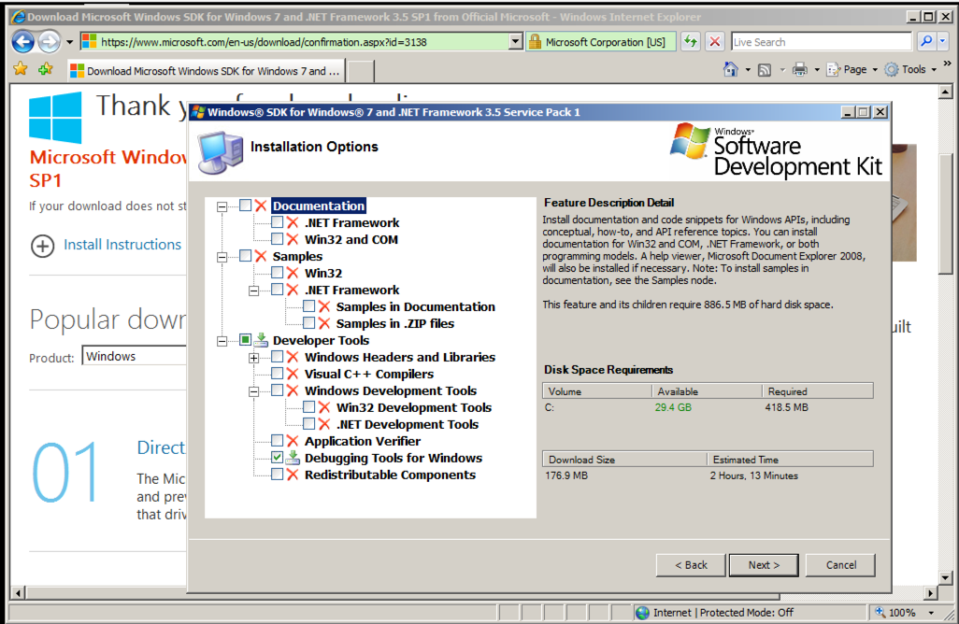Collapse the Windows Development Tools node

(254, 391)
